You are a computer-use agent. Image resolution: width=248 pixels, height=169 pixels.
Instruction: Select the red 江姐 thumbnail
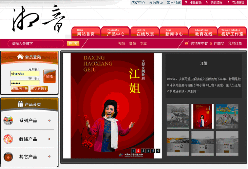203,116
